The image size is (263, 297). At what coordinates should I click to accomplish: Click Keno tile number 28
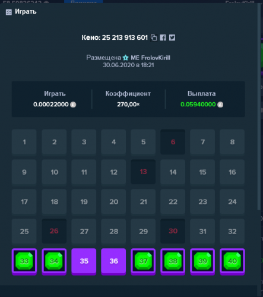point(113,231)
